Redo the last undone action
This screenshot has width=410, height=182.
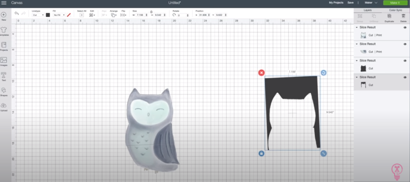tap(24, 13)
